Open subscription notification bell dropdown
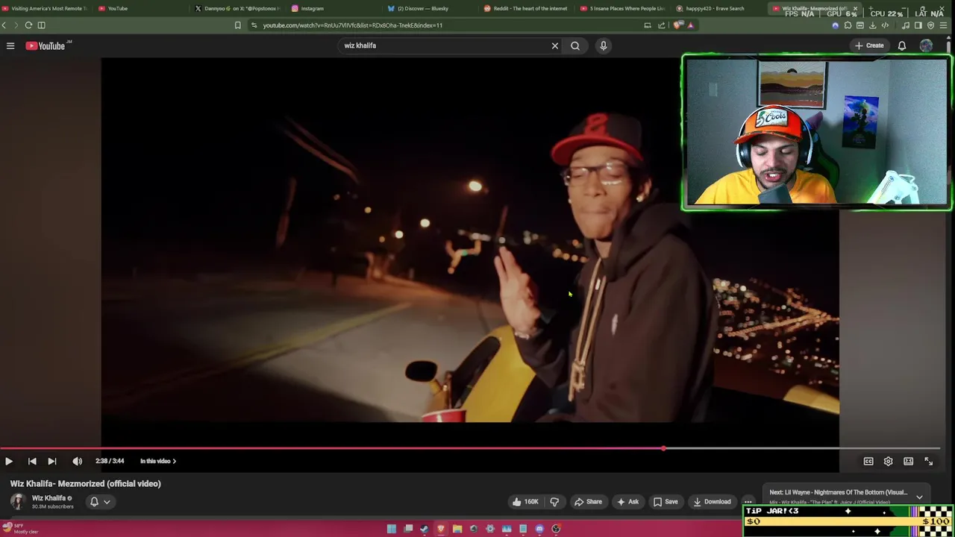The height and width of the screenshot is (537, 955). (100, 502)
